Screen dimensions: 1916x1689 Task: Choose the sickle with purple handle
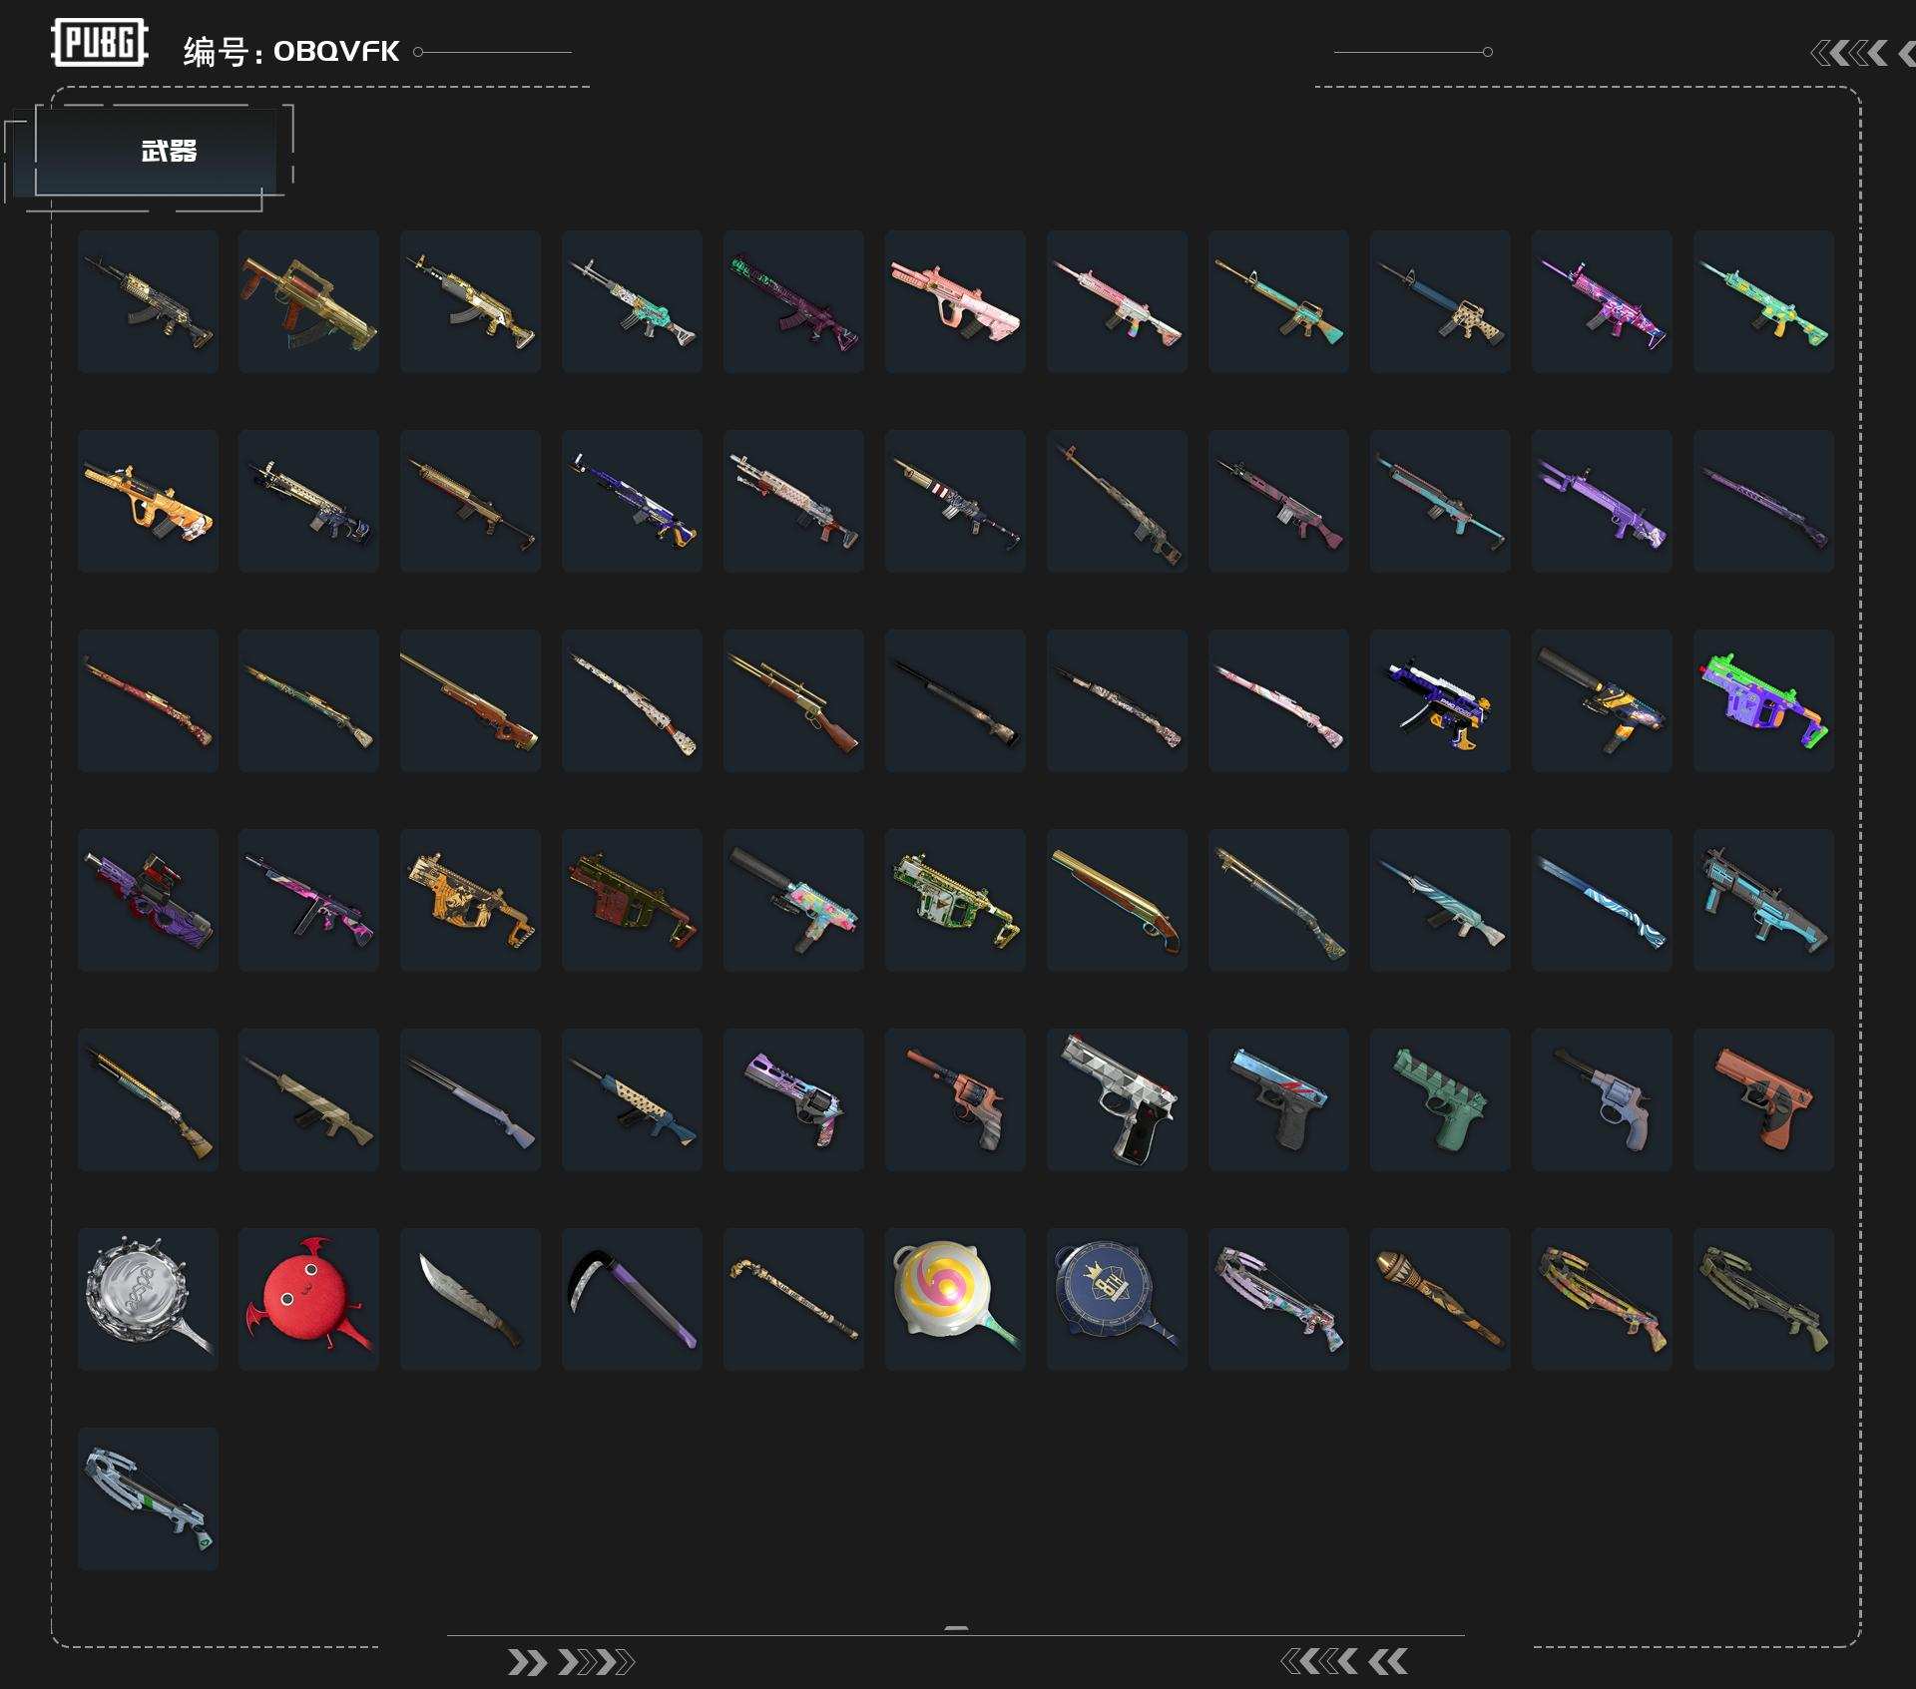coord(632,1299)
